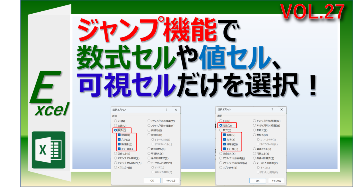Uncheck 論理値(G) in the 数式-selected dialog
Viewport: 353px width, 187px height.
[x=119, y=144]
